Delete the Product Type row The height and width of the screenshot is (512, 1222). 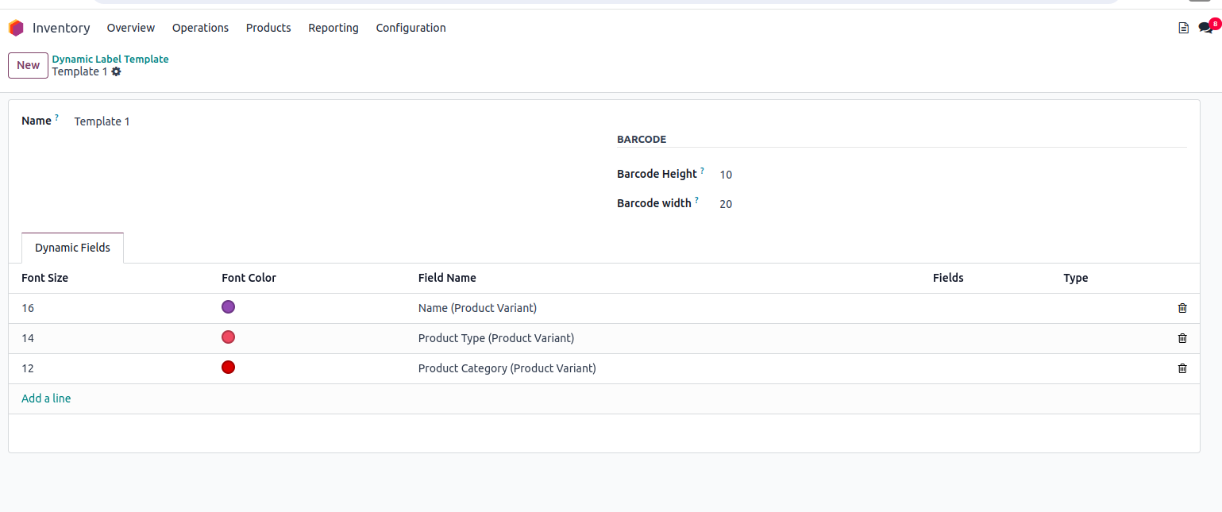click(1182, 338)
